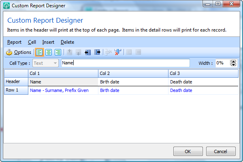
Task: Select the Header cell Birth date
Action: point(133,82)
